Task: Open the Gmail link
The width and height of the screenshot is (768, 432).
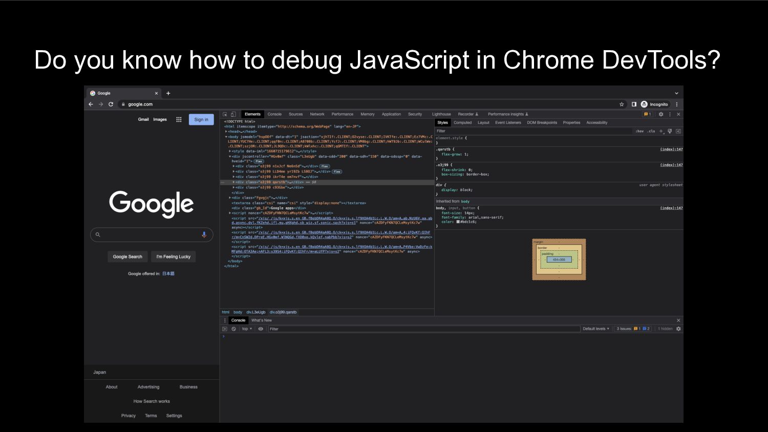Action: click(x=143, y=119)
